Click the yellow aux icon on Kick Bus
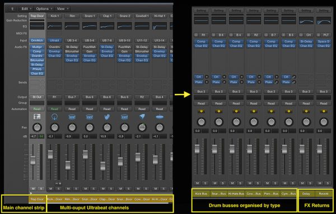 point(201,111)
